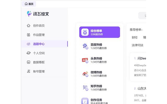167x104 pixels.
Task: Open 知乎热榜 list
Action: point(96,86)
